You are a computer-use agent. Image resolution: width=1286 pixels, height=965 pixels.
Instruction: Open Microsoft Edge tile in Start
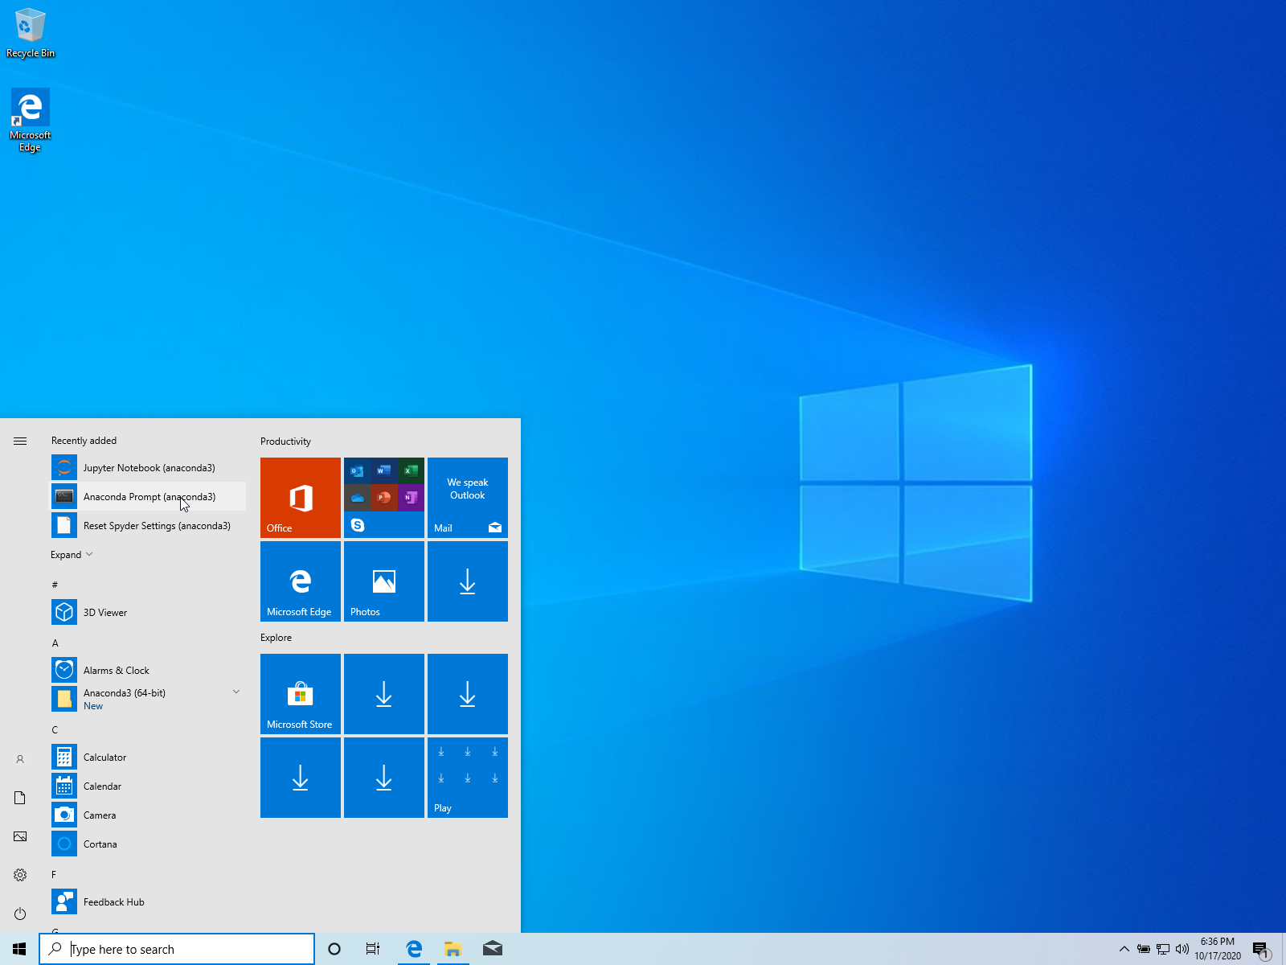click(x=301, y=581)
